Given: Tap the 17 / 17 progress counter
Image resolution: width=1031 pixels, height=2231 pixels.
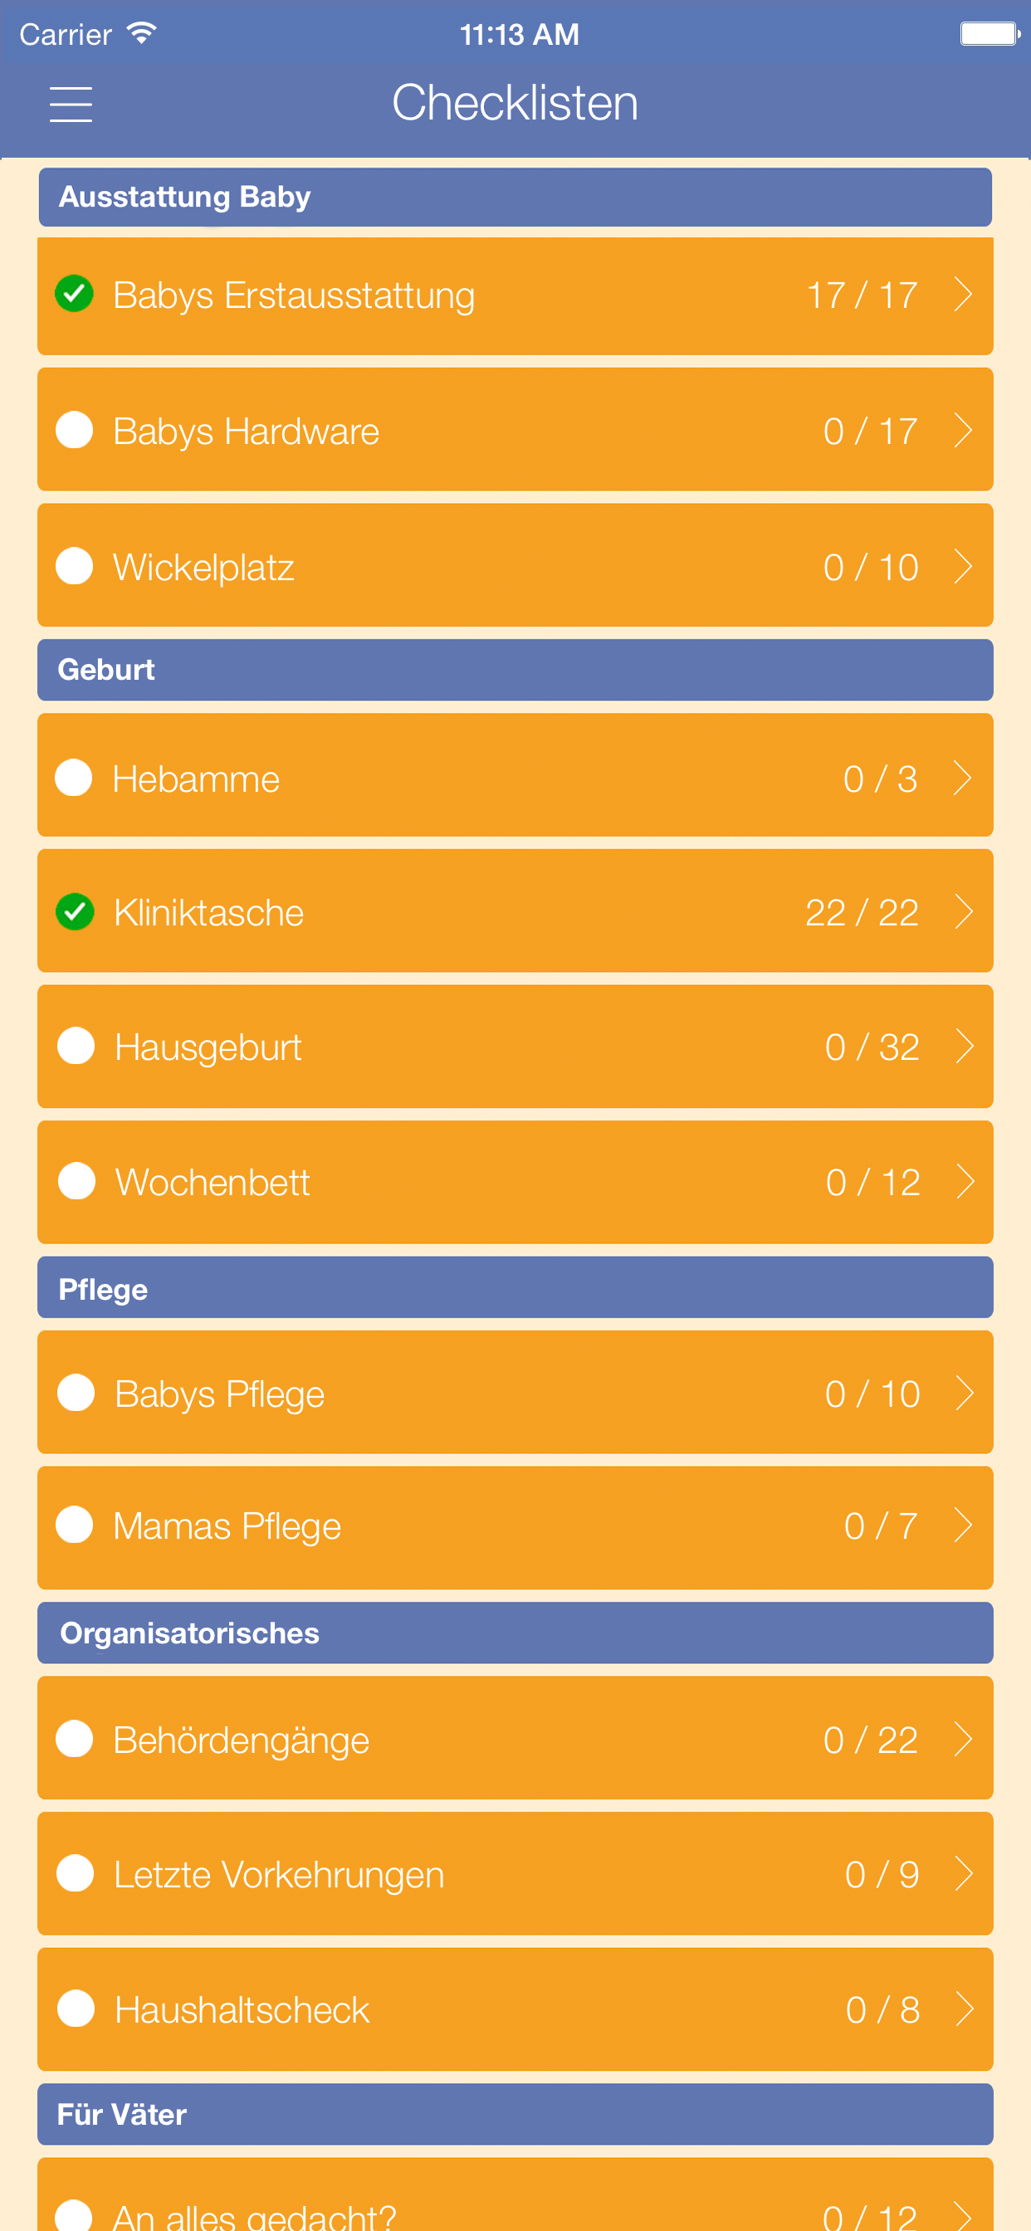Looking at the screenshot, I should (862, 295).
